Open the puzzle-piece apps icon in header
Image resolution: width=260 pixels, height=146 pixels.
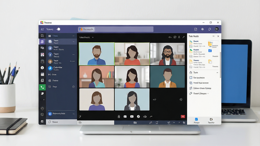click(x=202, y=29)
